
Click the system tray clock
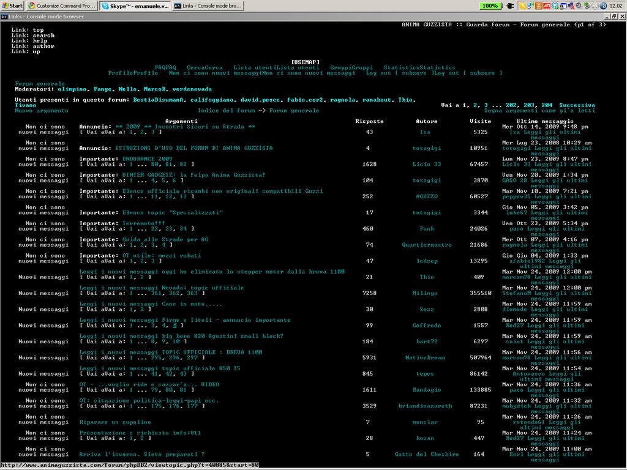click(615, 6)
